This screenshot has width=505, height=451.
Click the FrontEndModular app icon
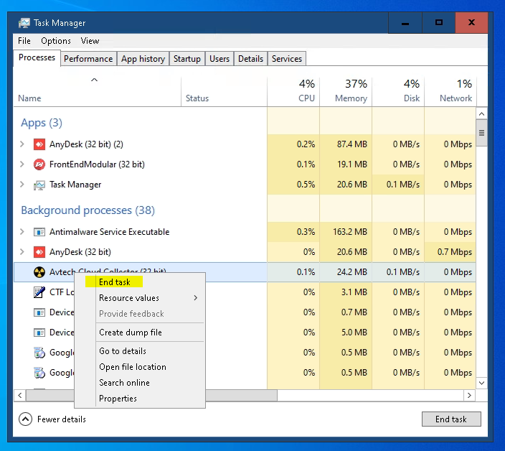(x=39, y=164)
